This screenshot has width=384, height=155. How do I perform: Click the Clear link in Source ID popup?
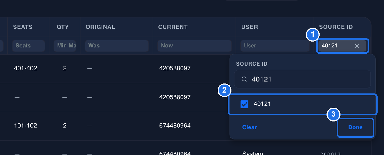(249, 127)
